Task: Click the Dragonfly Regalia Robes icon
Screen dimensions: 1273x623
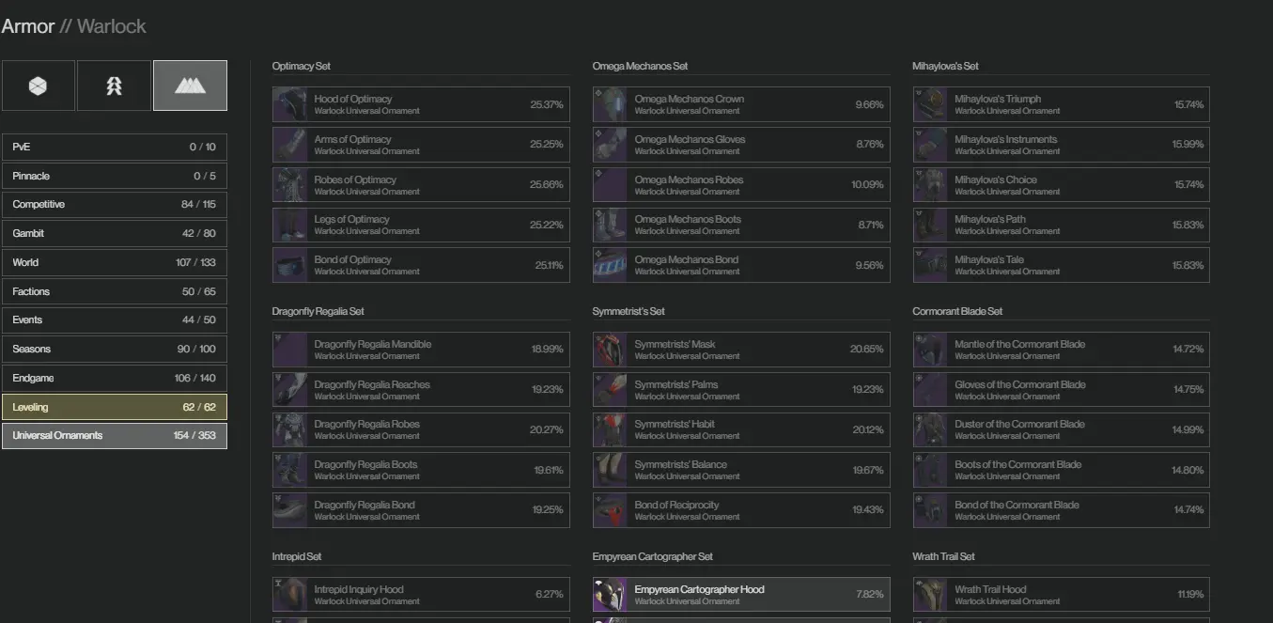Action: click(290, 429)
